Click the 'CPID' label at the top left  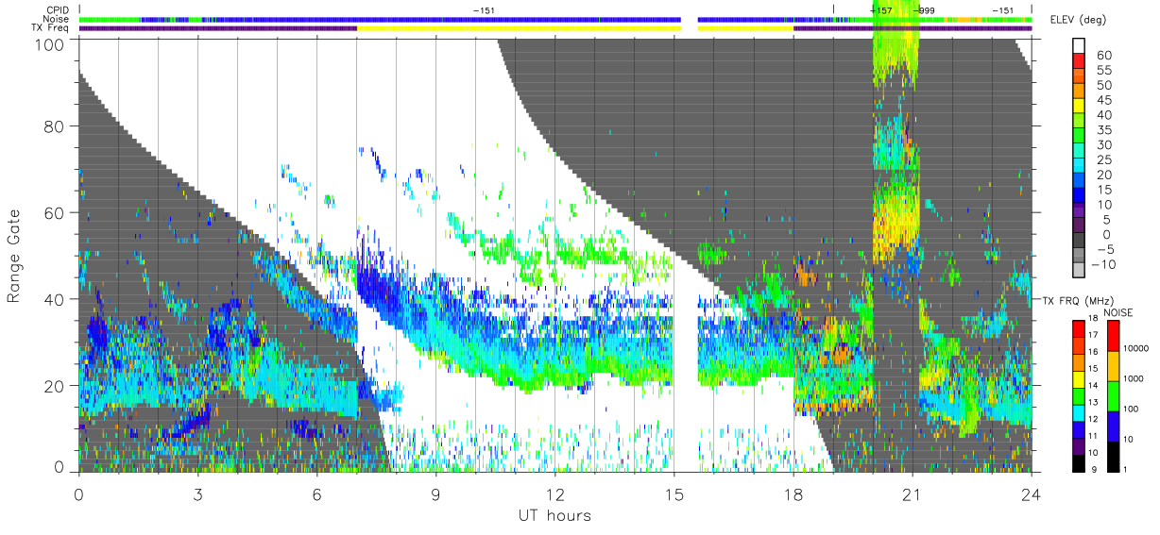click(x=57, y=10)
